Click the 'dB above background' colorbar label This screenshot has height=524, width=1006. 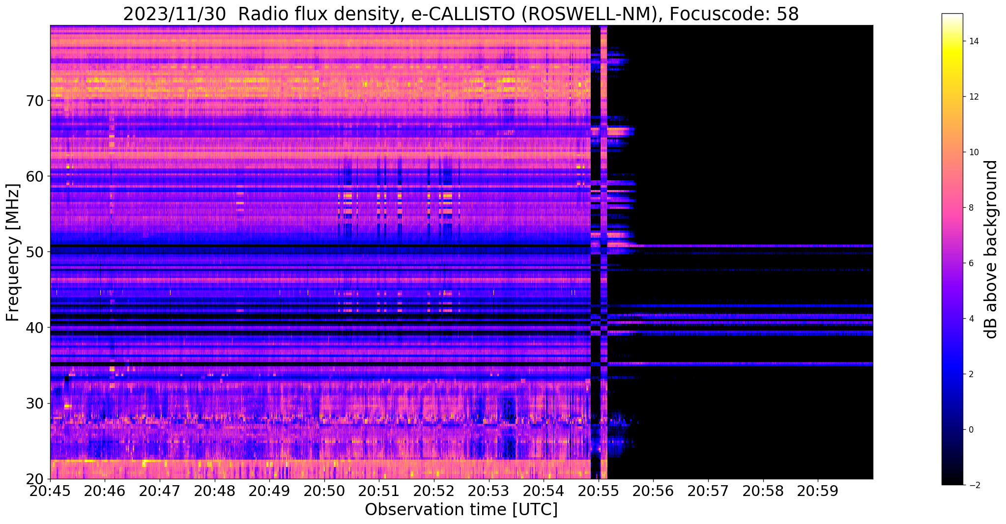coord(991,249)
